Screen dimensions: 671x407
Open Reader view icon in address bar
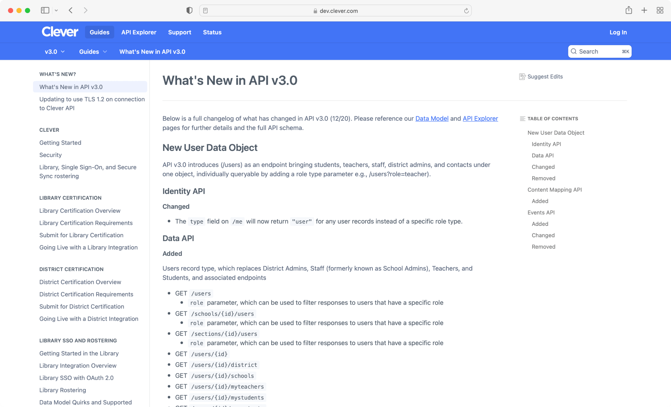click(206, 11)
